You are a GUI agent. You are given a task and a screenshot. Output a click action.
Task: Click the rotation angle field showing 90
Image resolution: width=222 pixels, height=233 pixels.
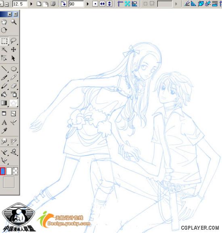click(x=76, y=4)
